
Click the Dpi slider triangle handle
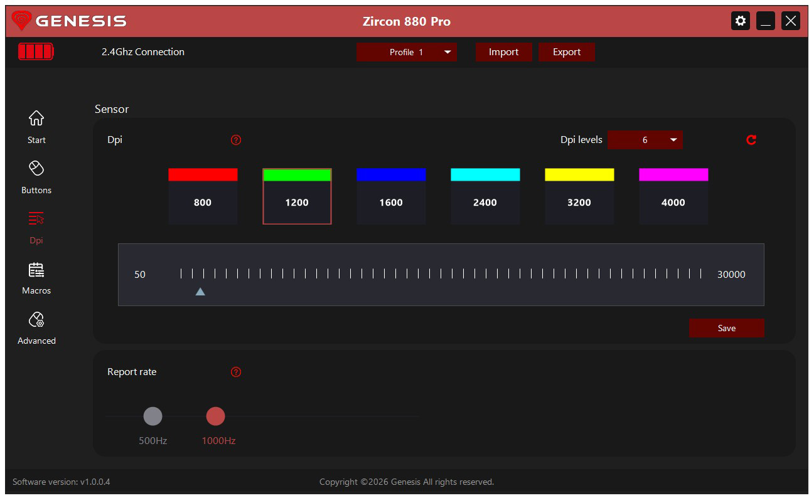[200, 292]
